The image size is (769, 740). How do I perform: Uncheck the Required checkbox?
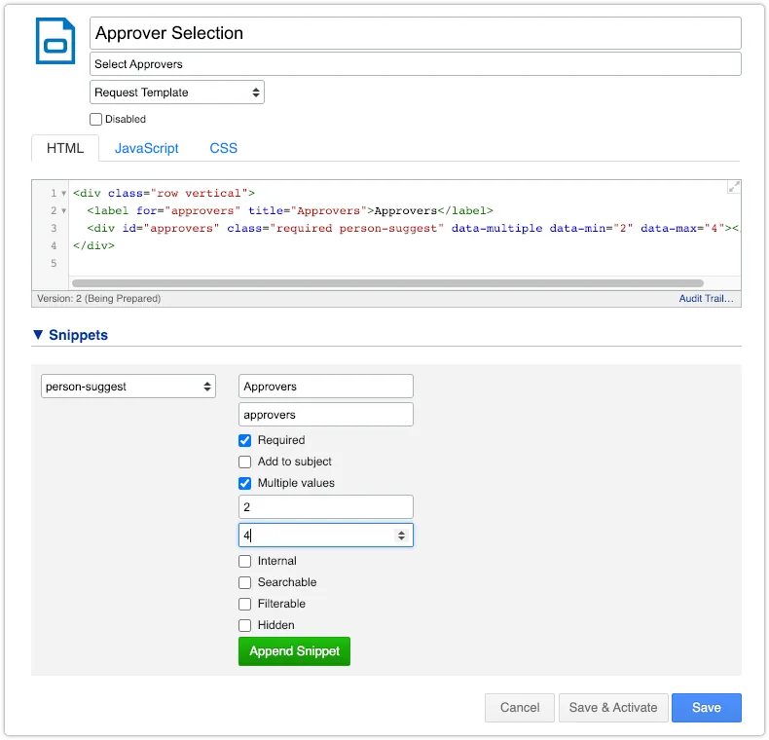point(244,441)
